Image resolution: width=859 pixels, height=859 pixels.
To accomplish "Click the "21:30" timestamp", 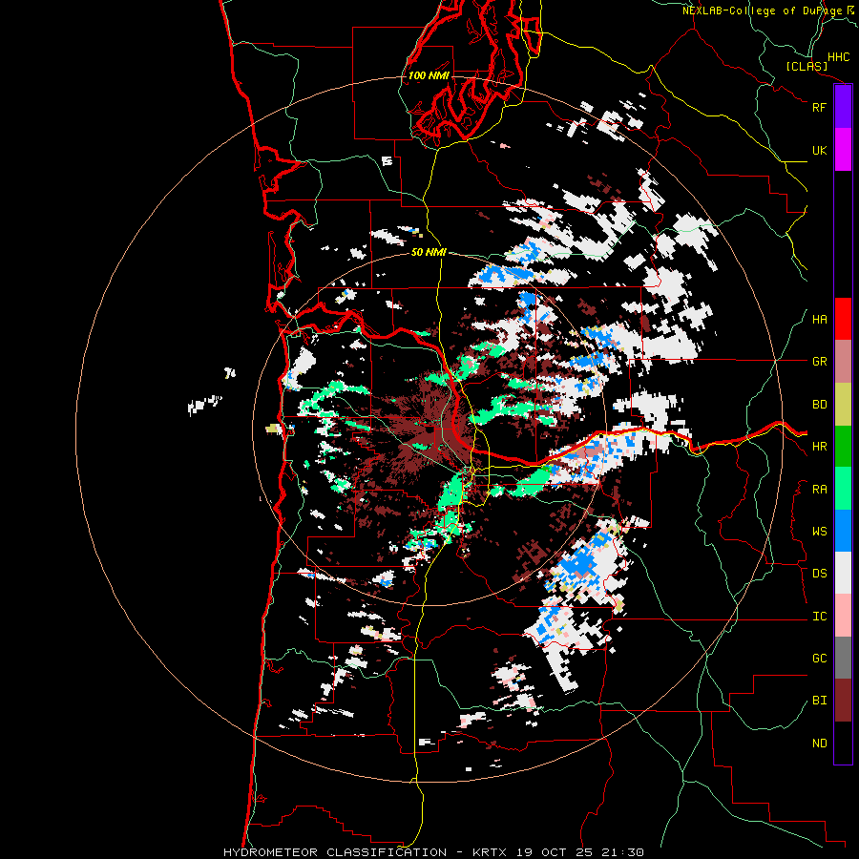I will (625, 852).
